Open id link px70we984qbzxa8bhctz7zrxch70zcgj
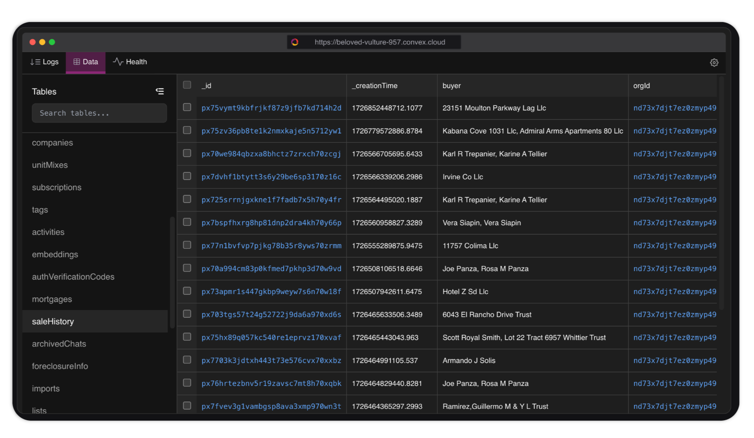The width and height of the screenshot is (754, 438). pyautogui.click(x=272, y=154)
